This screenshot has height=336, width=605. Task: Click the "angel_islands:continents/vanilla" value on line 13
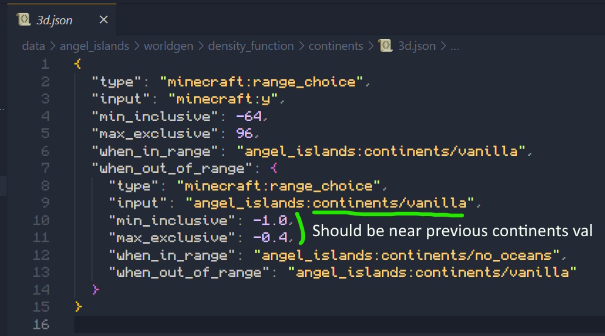432,273
